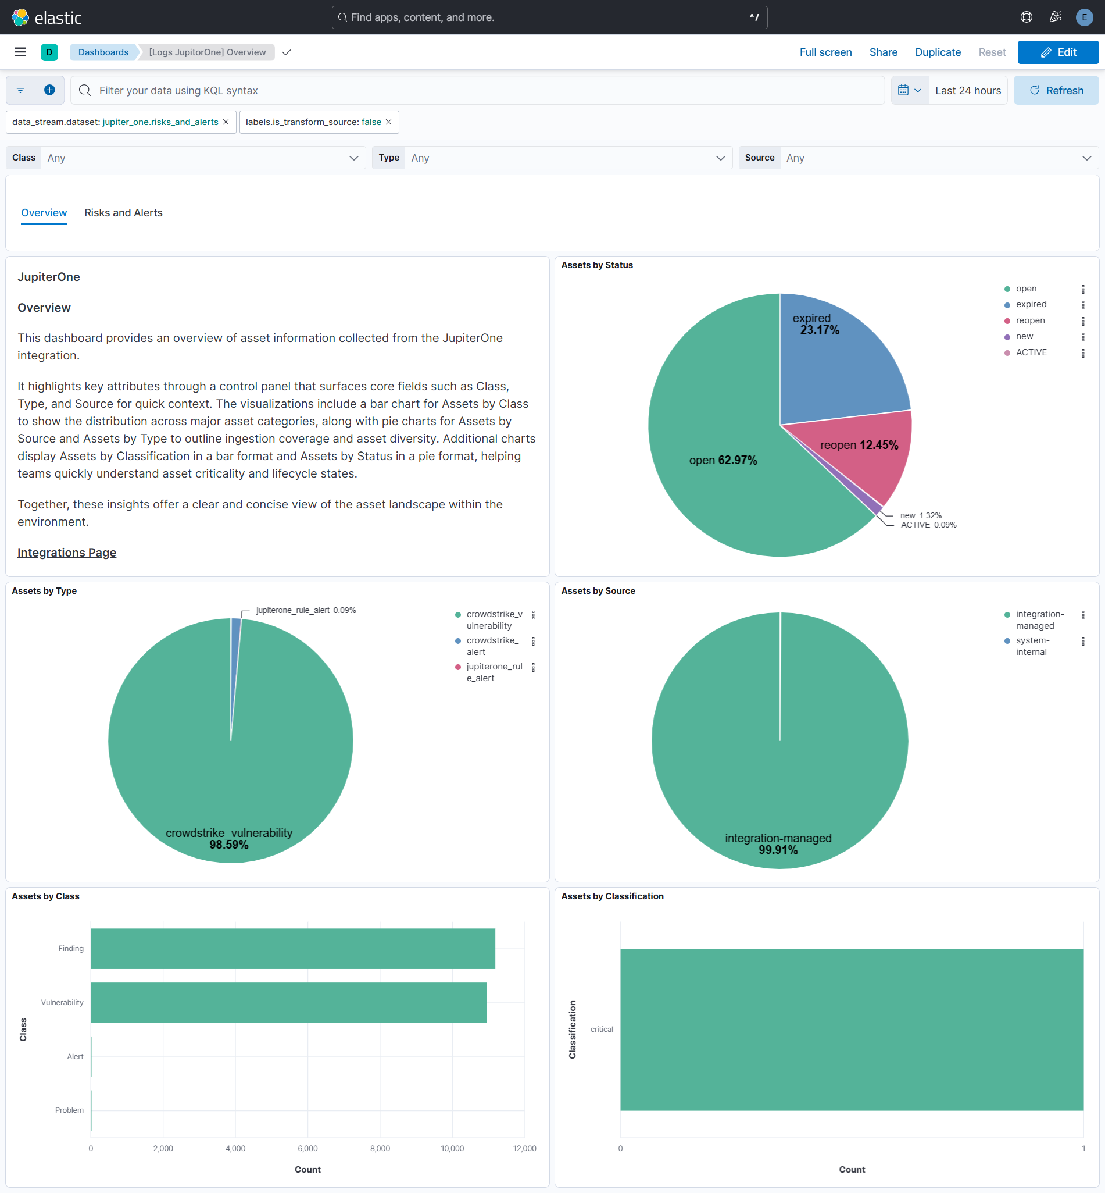The width and height of the screenshot is (1105, 1193).
Task: Toggle crowdstrike_alert in Assets by Type legend
Action: pos(492,646)
